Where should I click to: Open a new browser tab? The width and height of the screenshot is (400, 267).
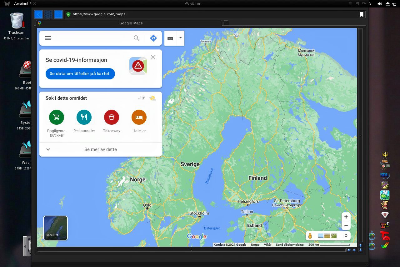(226, 23)
